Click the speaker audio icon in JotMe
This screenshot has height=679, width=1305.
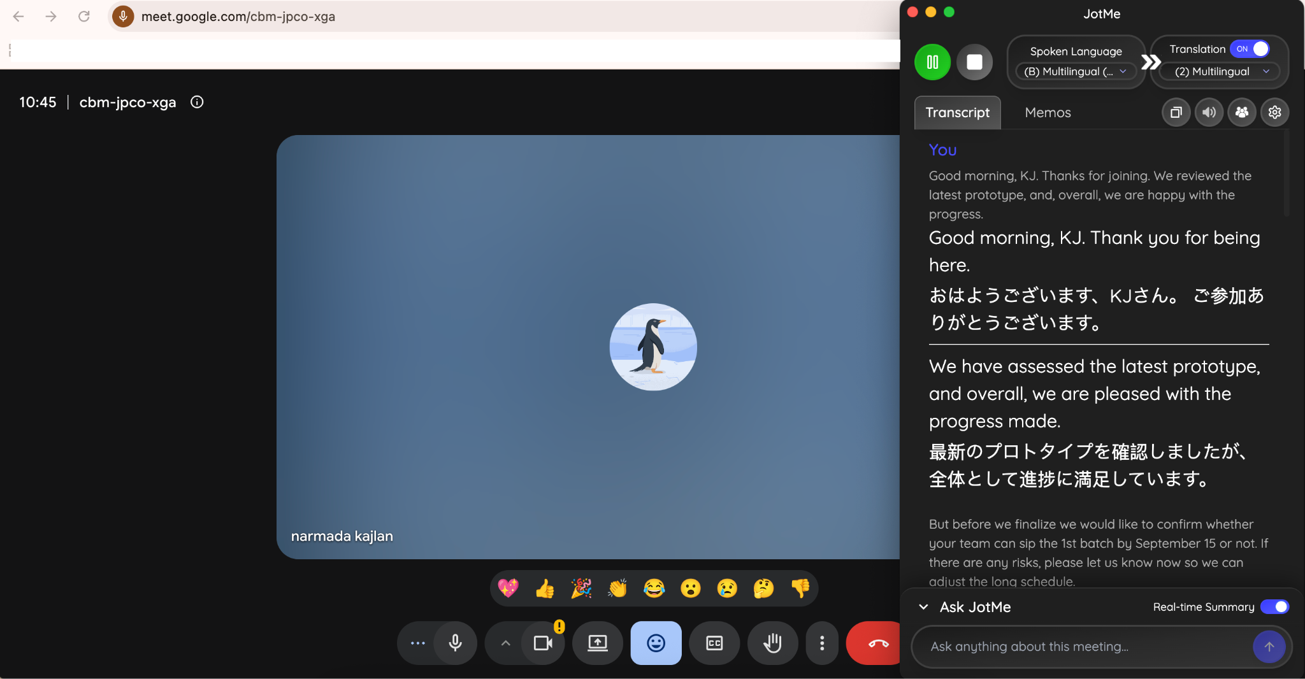coord(1209,113)
